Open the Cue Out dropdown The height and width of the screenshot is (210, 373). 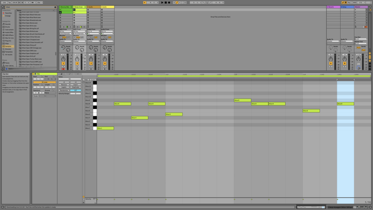tap(361, 39)
